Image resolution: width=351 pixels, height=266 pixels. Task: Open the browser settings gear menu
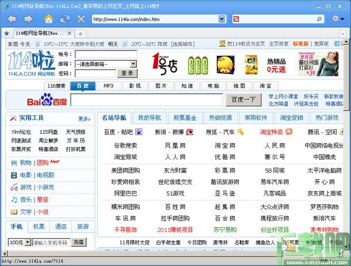point(338,19)
